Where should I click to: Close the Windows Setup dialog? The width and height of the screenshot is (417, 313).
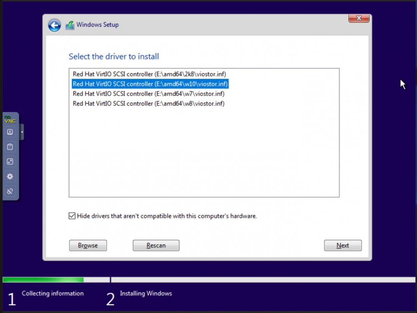[359, 18]
